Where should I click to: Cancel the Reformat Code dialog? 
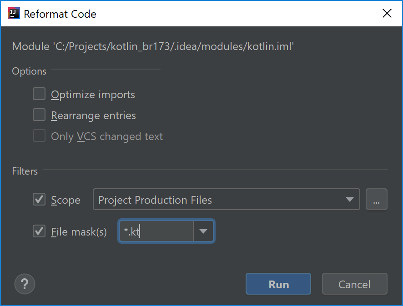(x=354, y=284)
